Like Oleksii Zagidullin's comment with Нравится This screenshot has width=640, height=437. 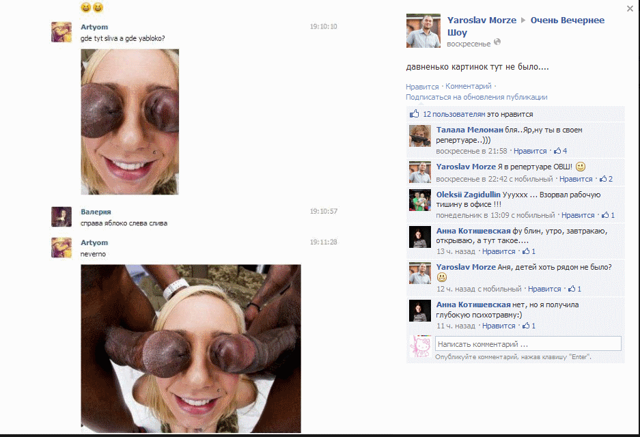tap(578, 215)
